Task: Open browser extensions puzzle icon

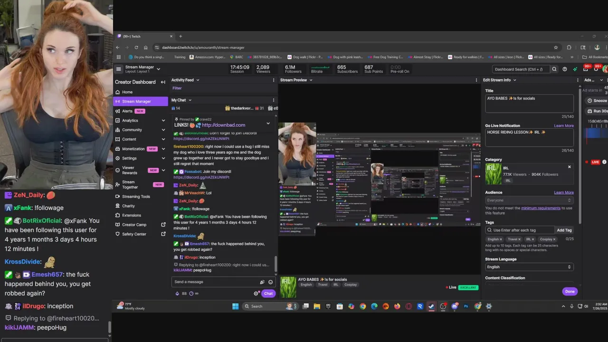Action: coord(569,47)
